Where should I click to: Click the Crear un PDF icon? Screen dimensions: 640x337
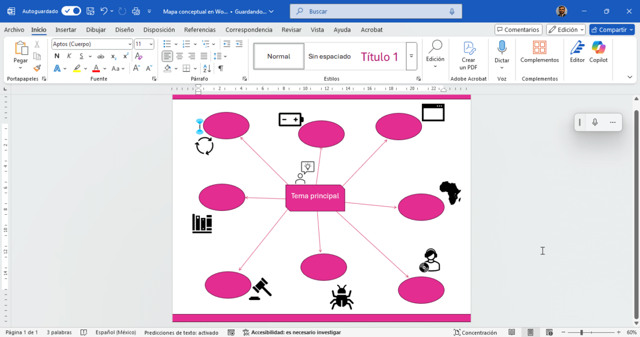point(468,48)
